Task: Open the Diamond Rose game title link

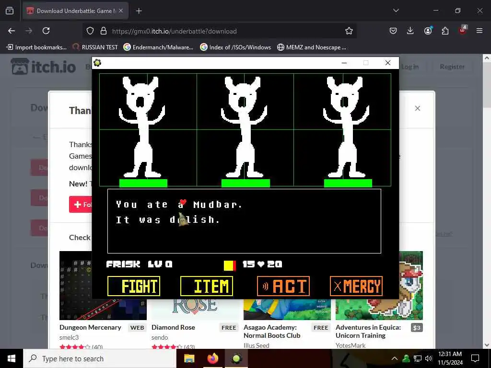Action: coord(173,327)
